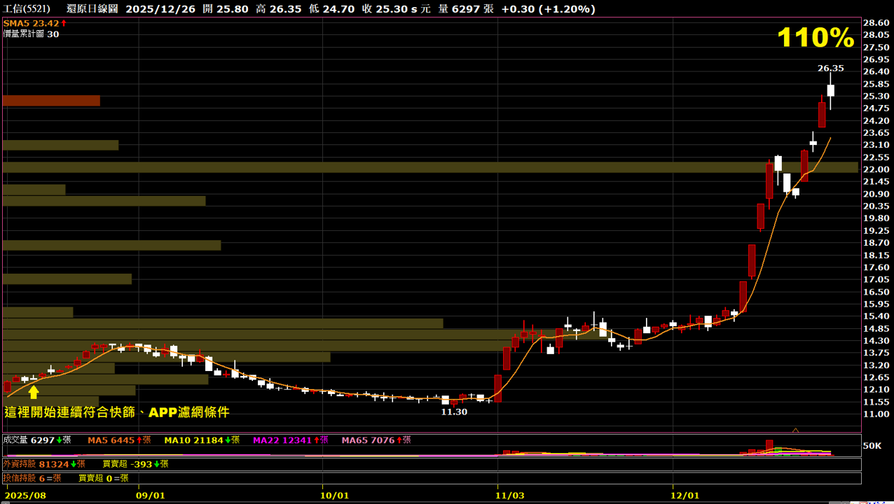The height and width of the screenshot is (504, 894).
Task: Click the 買賣超 0 value in the 投信持股 row
Action: click(x=104, y=478)
